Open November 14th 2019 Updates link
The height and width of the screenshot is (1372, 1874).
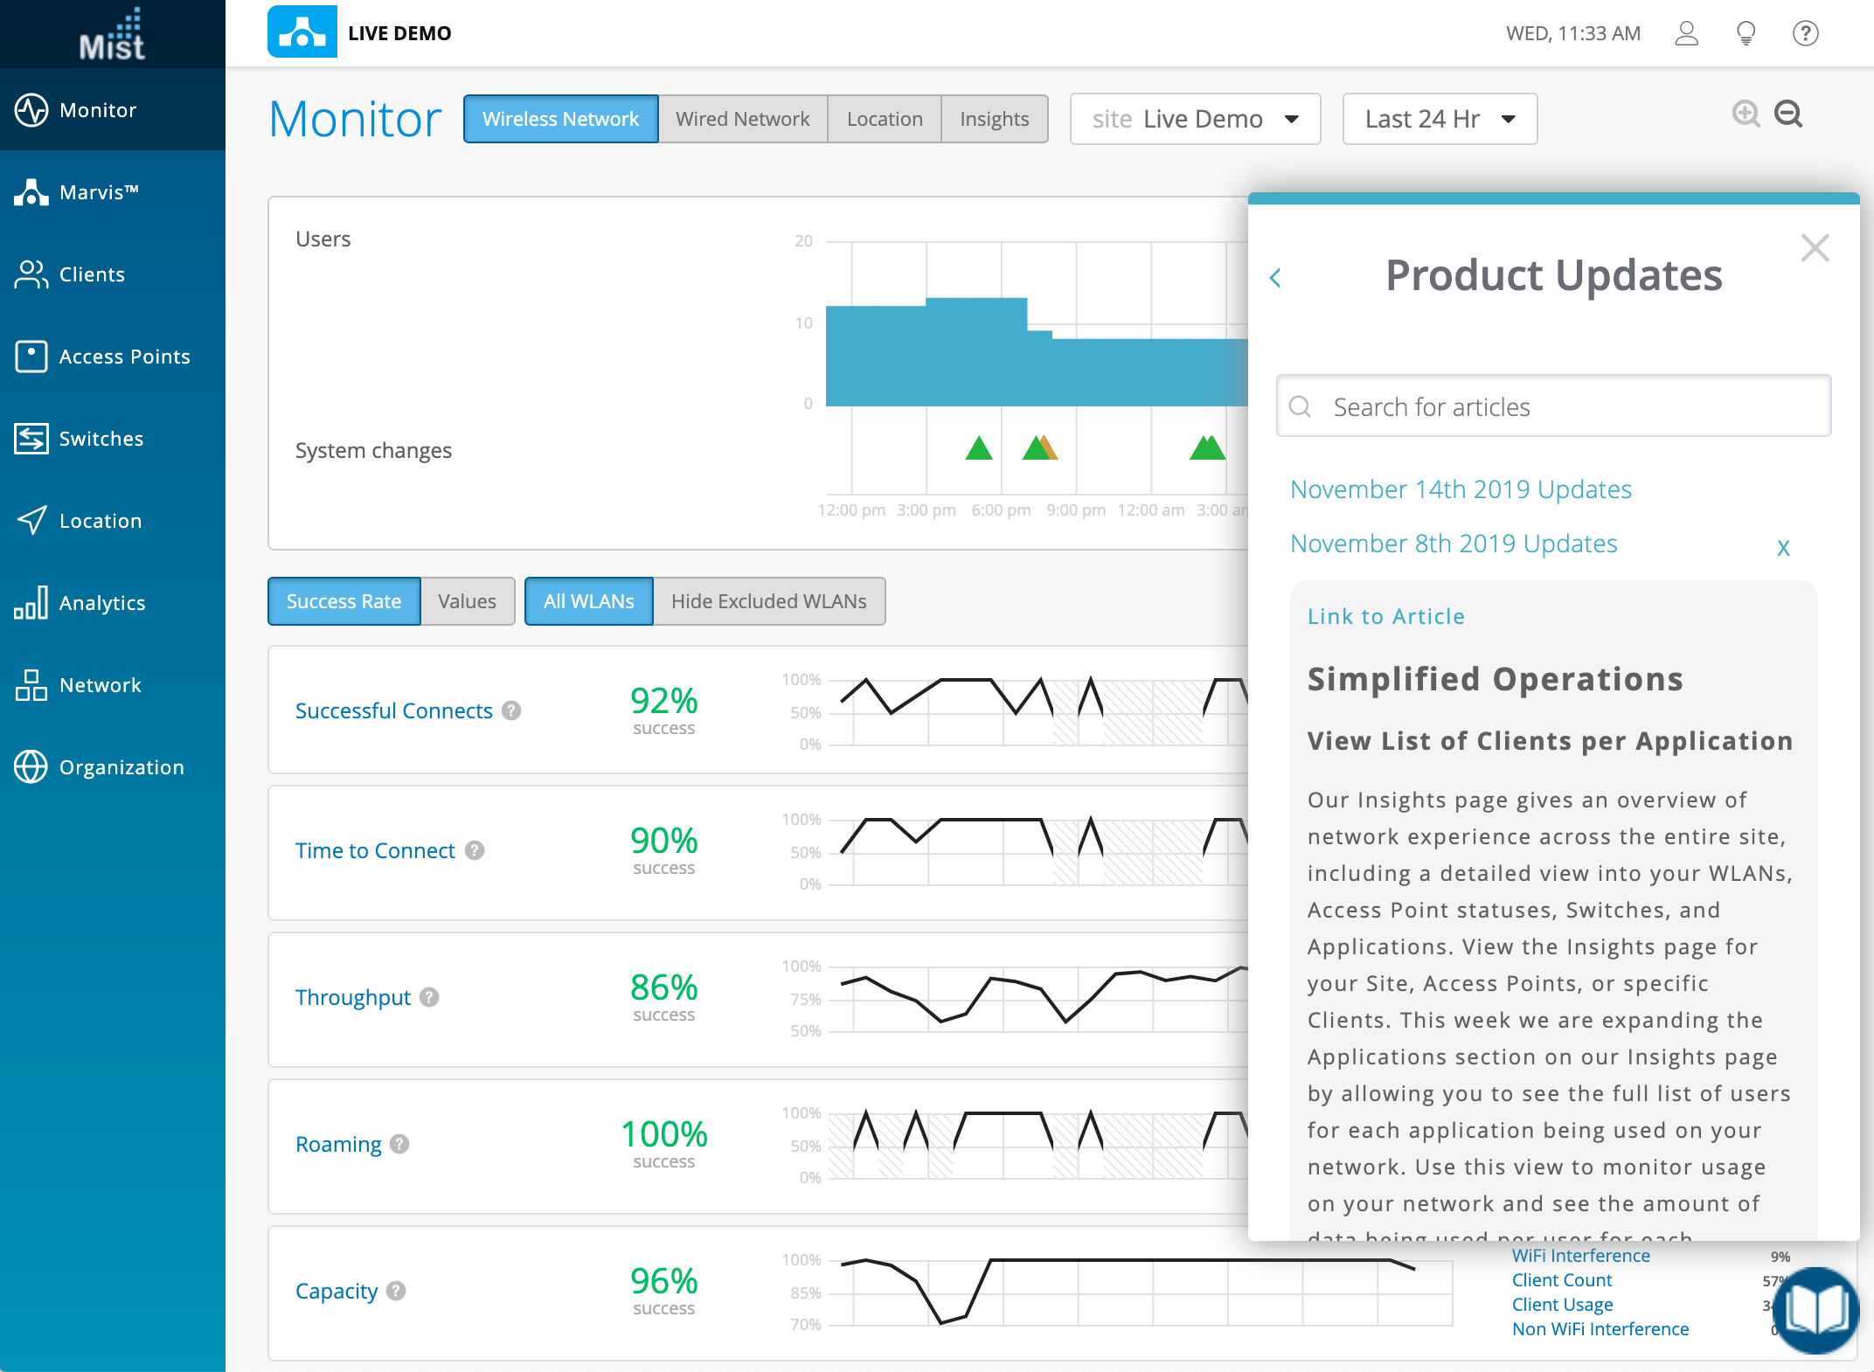point(1461,489)
